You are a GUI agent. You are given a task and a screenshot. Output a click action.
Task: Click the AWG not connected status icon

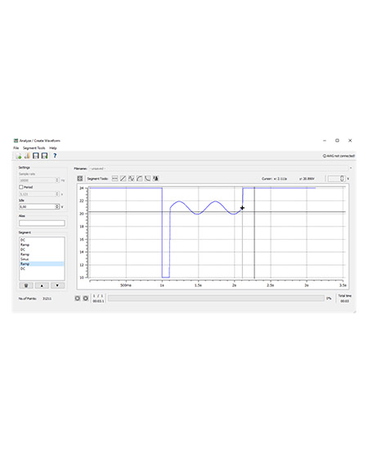tap(325, 155)
